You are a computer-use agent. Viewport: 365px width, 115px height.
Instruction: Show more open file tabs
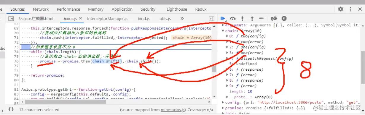(182, 18)
